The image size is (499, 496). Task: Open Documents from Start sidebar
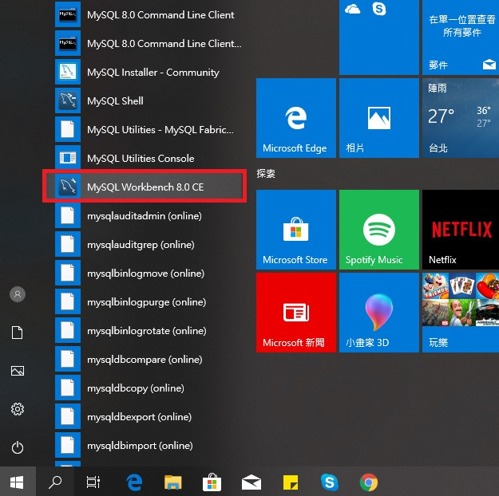(18, 333)
